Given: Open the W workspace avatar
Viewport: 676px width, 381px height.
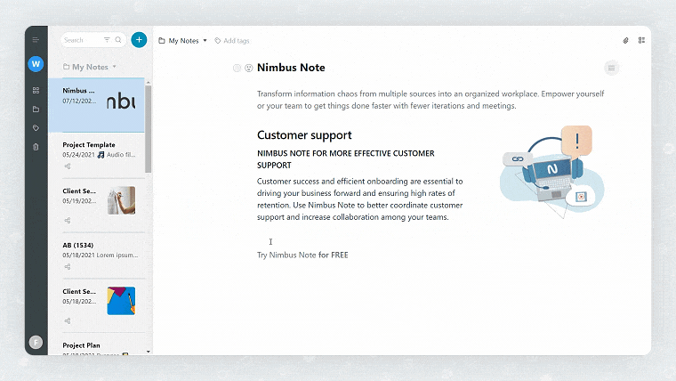Looking at the screenshot, I should 36,64.
